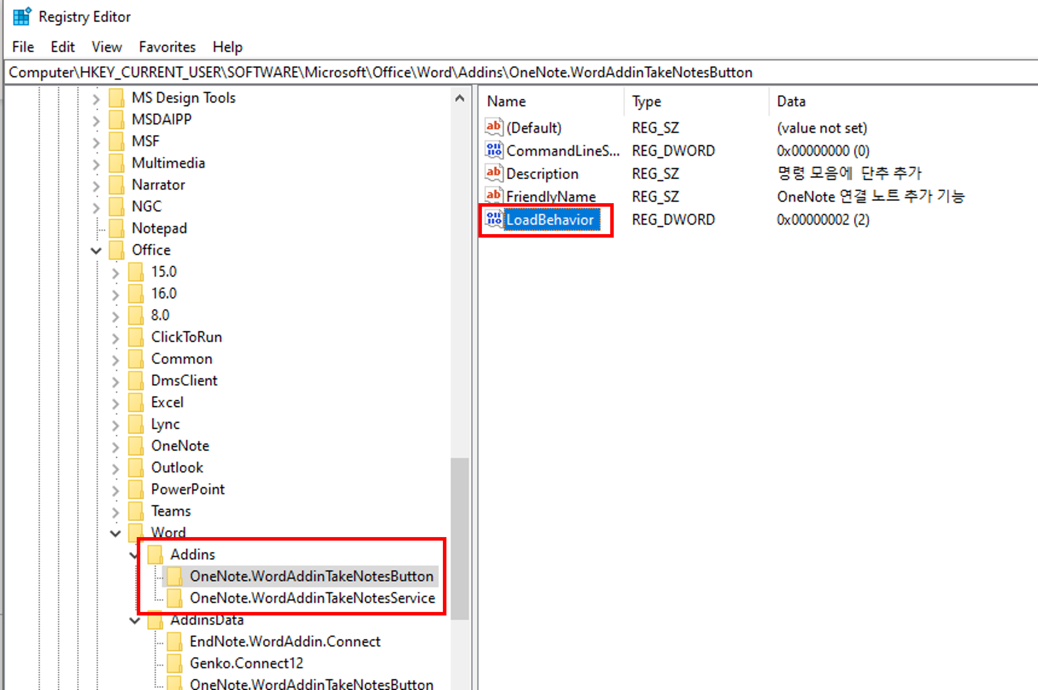Select the Multimedia folder icon

(116, 163)
